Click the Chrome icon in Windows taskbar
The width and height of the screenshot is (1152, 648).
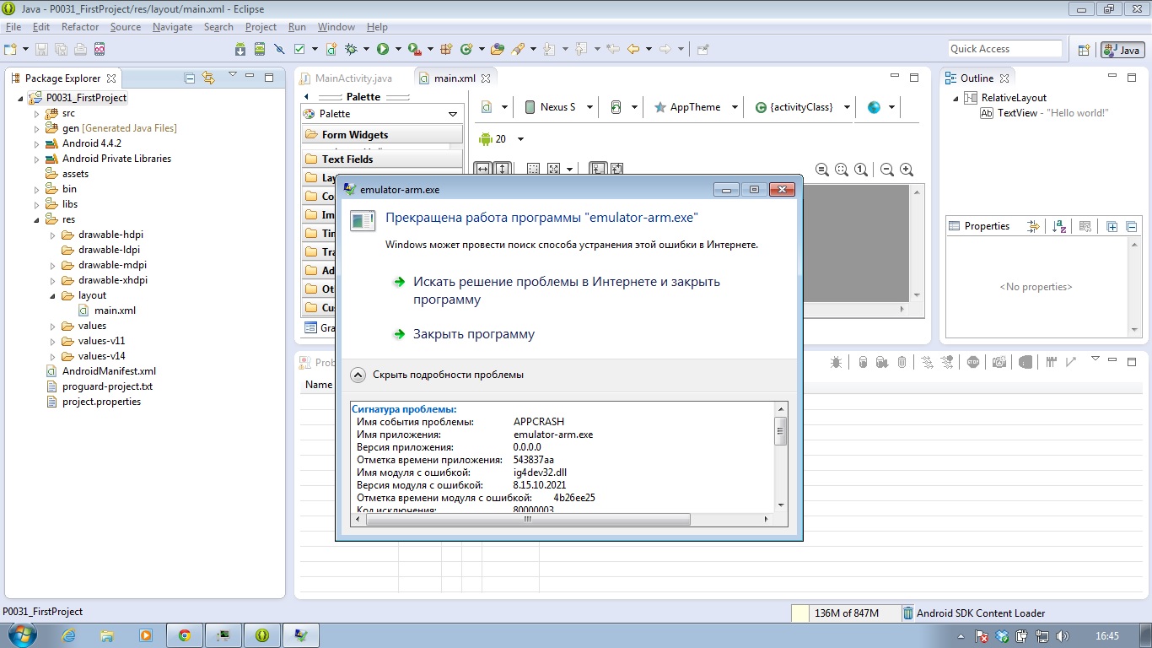click(x=184, y=635)
